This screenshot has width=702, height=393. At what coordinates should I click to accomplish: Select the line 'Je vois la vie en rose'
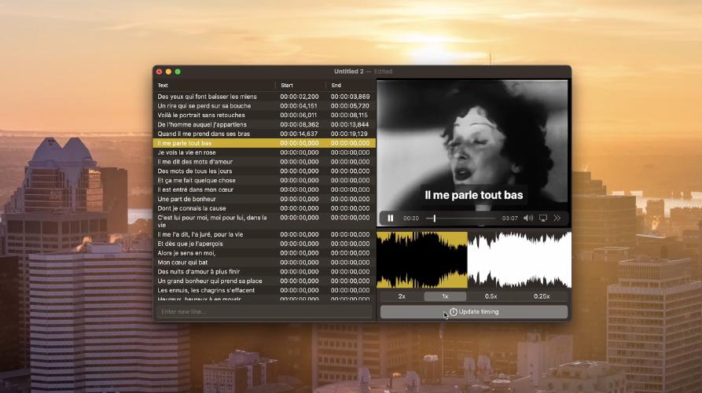[212, 152]
